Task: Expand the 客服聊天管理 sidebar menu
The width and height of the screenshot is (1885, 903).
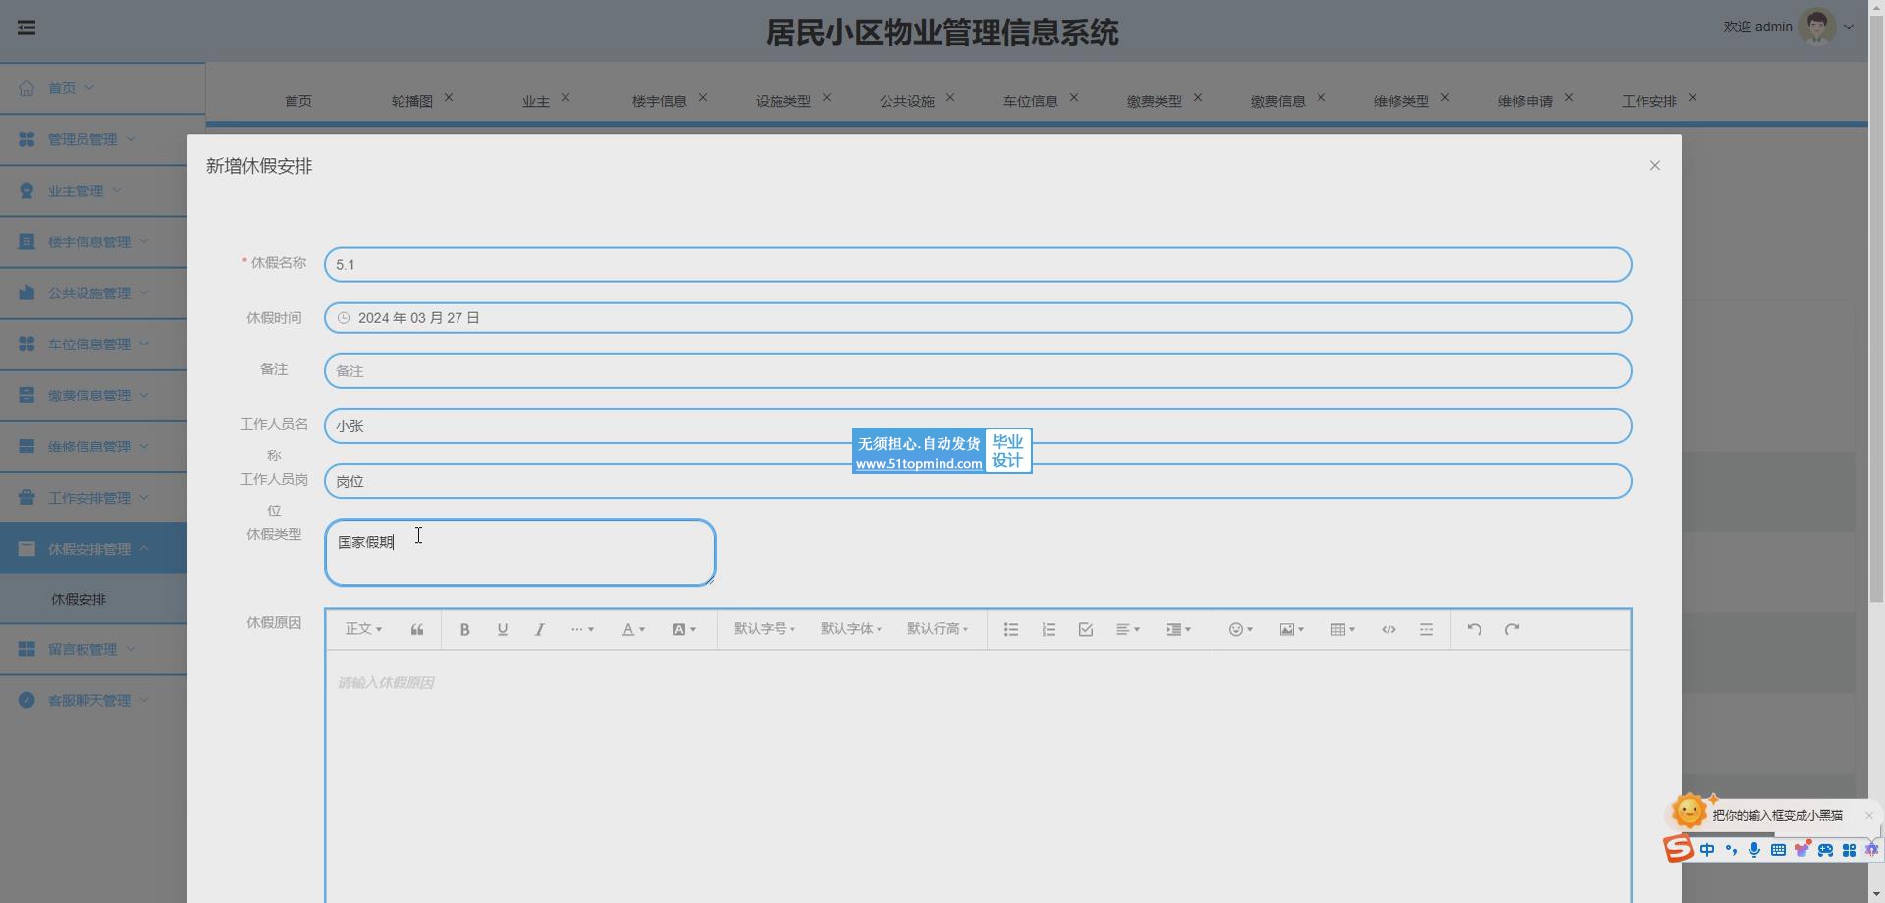Action: pyautogui.click(x=93, y=700)
